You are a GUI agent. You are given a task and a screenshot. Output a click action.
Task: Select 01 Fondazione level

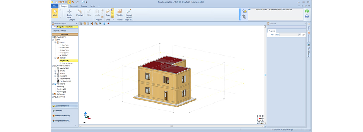pyautogui.click(x=64, y=53)
